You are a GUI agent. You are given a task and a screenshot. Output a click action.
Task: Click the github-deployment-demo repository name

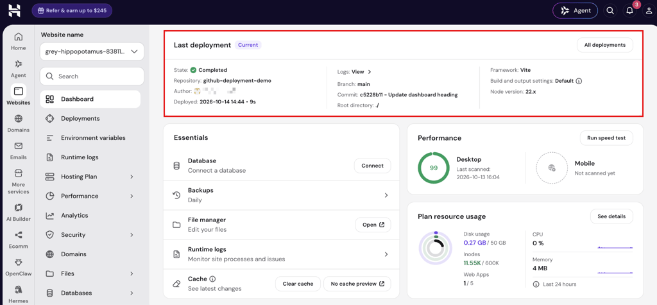(x=237, y=80)
